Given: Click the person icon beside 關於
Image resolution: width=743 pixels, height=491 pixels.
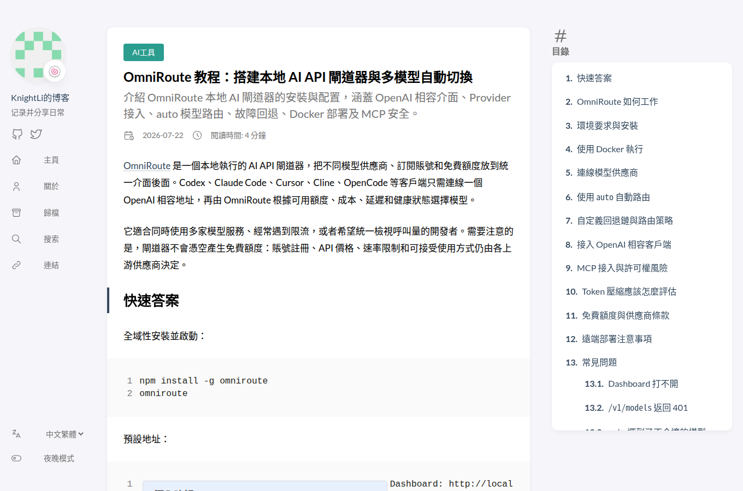Looking at the screenshot, I should (16, 186).
